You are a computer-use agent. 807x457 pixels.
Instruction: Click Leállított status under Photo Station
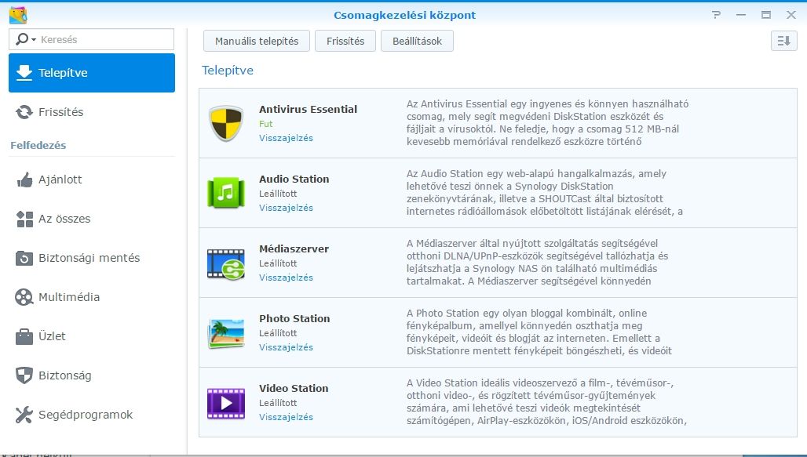[x=278, y=333]
